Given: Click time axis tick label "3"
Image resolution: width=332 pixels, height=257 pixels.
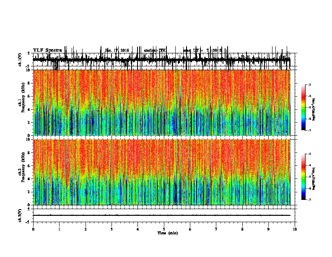Looking at the screenshot, I should [112, 229].
